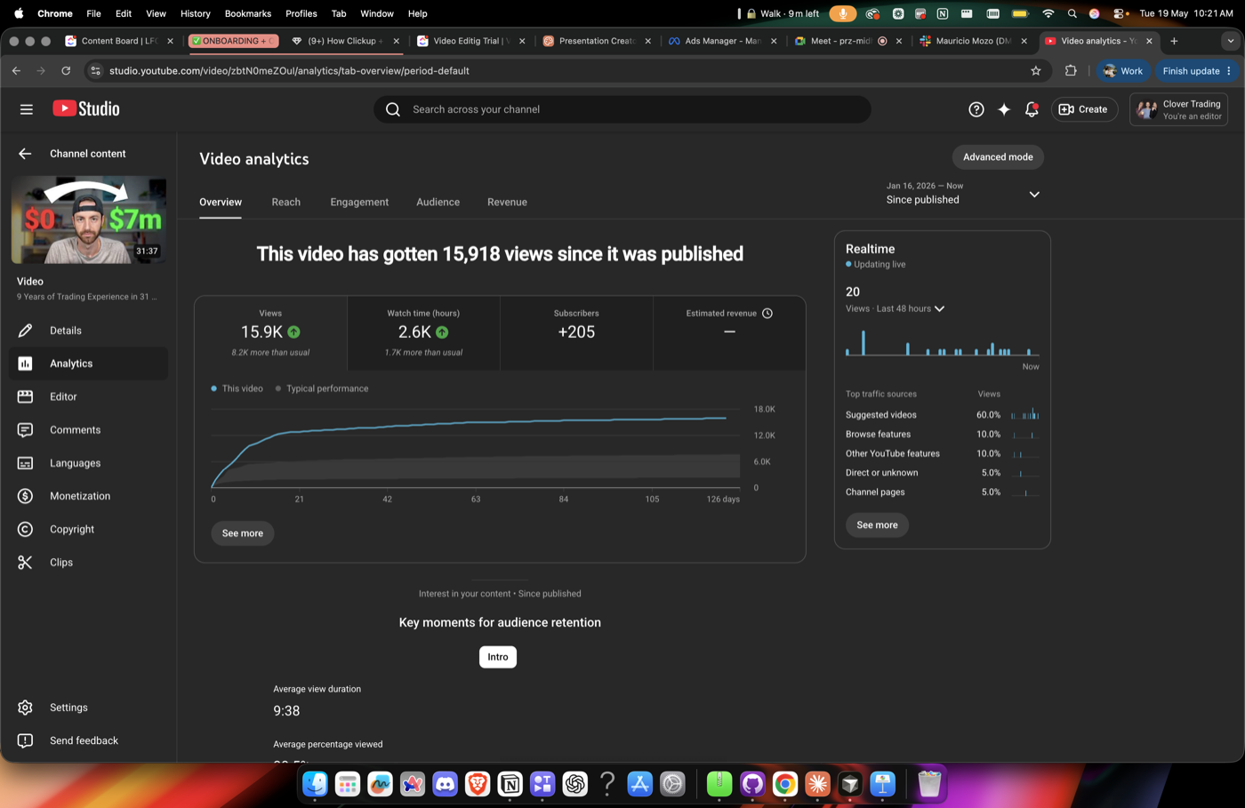This screenshot has height=808, width=1245.
Task: Click the Create button
Action: [1084, 109]
